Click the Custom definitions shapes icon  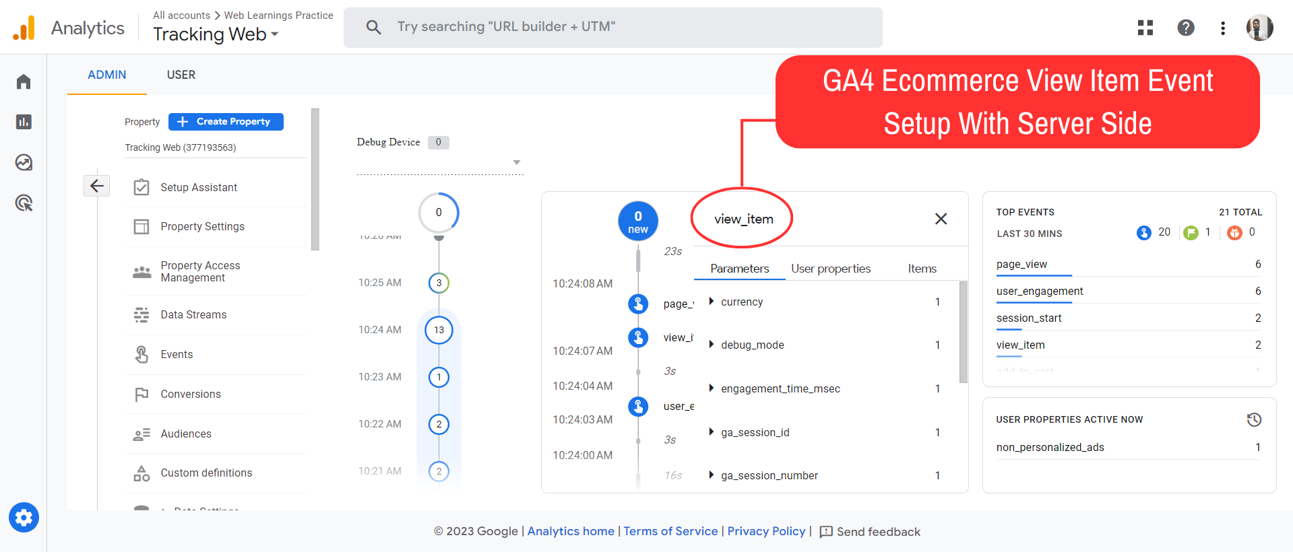[x=141, y=473]
